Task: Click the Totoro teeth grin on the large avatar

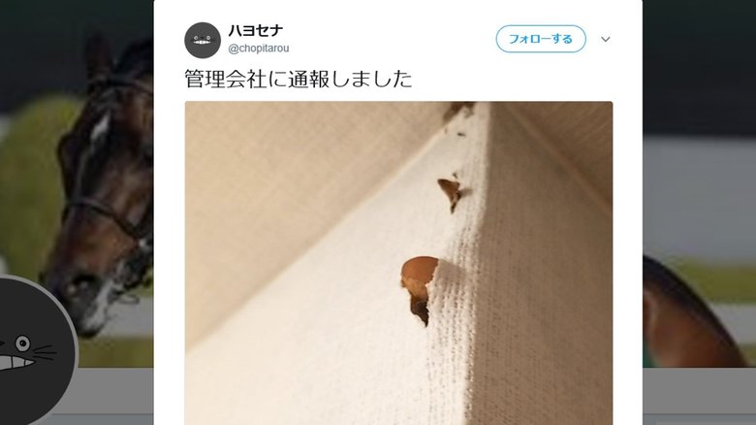Action: [x=15, y=363]
